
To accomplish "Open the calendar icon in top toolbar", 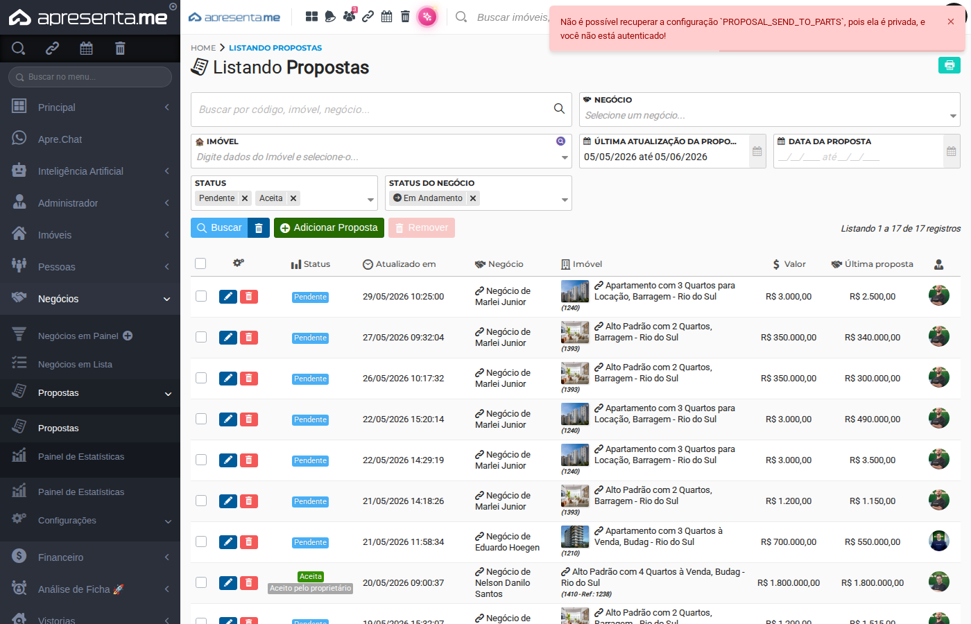I will [x=387, y=17].
